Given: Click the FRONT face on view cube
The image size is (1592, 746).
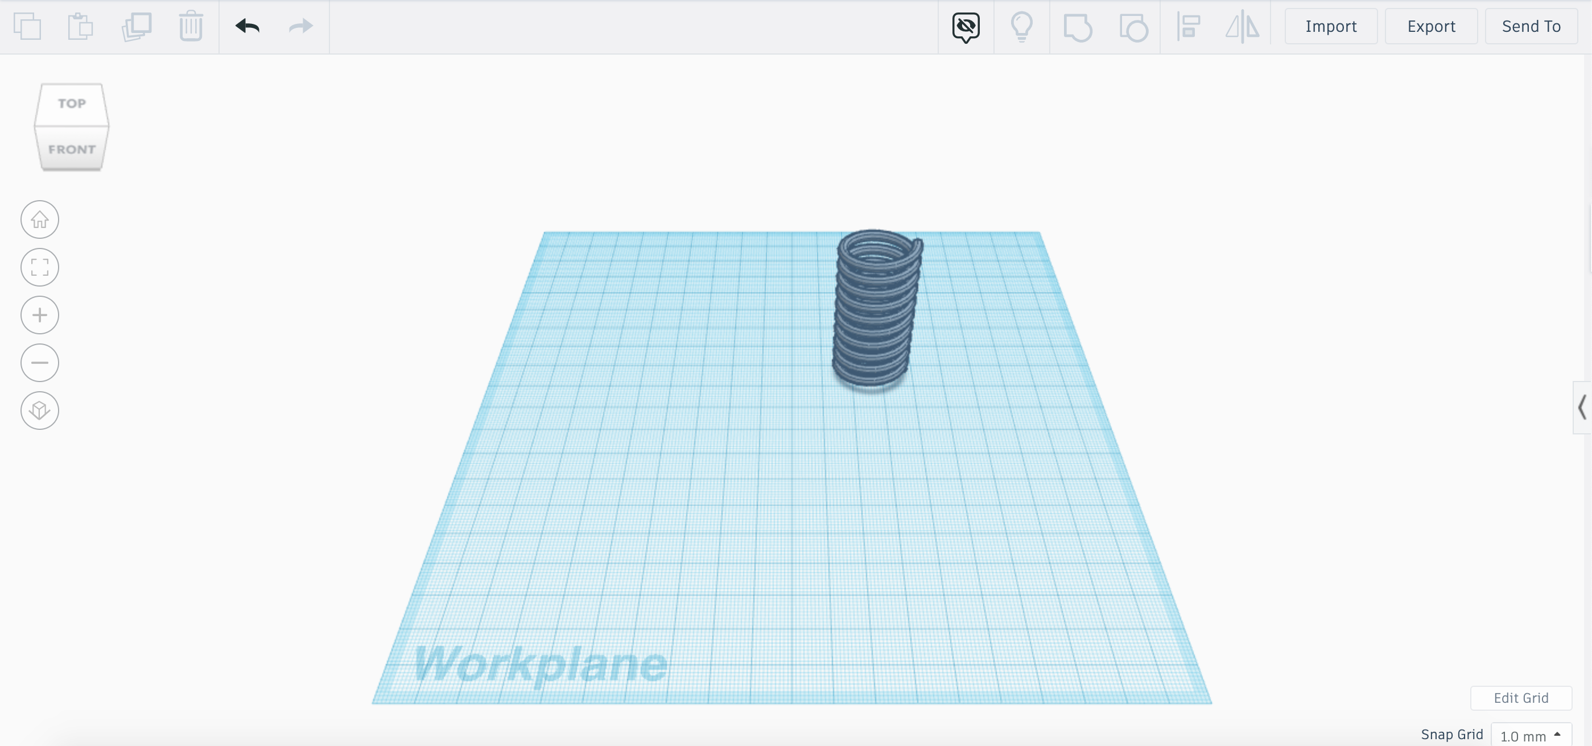Looking at the screenshot, I should tap(72, 149).
